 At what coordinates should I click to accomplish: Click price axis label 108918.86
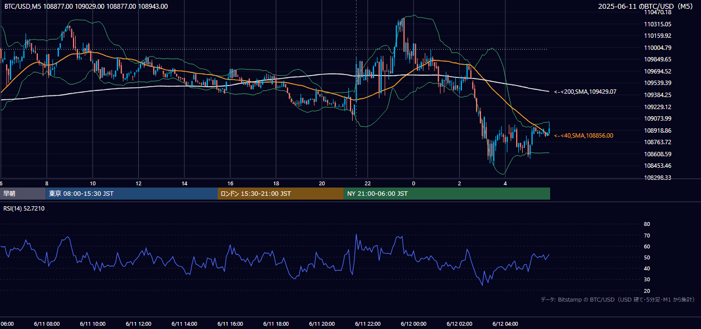658,131
